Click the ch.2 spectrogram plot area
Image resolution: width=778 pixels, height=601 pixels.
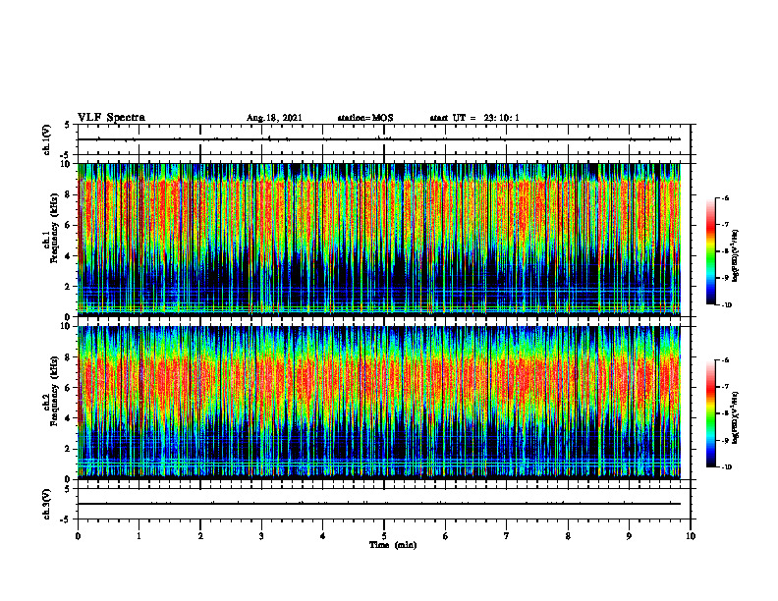coord(379,403)
